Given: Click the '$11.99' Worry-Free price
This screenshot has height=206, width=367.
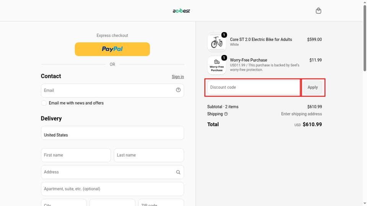Looking at the screenshot, I should click(x=315, y=60).
